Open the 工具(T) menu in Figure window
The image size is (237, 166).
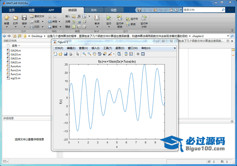(x=108, y=48)
